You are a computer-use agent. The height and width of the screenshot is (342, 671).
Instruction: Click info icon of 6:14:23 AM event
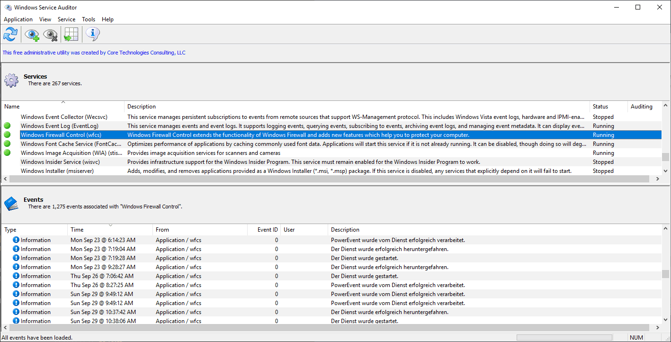16,240
